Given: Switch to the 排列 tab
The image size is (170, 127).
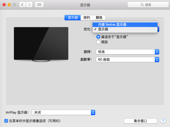Looking at the screenshot, I should (x=87, y=18).
